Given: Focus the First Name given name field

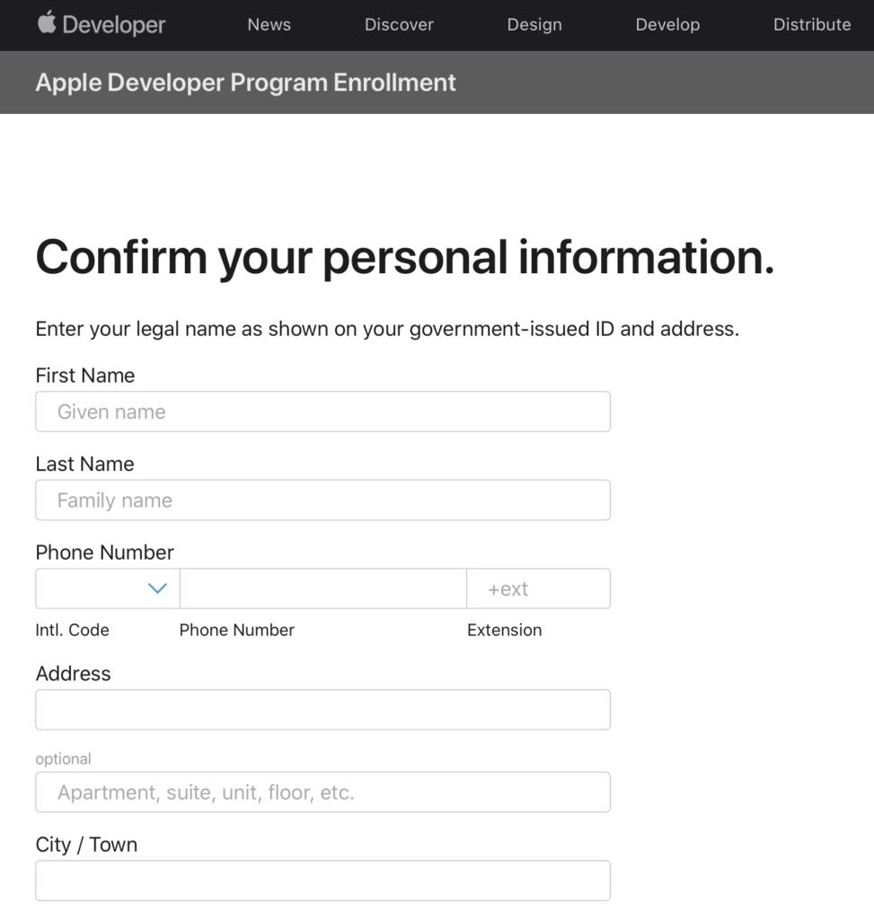Looking at the screenshot, I should tap(322, 411).
